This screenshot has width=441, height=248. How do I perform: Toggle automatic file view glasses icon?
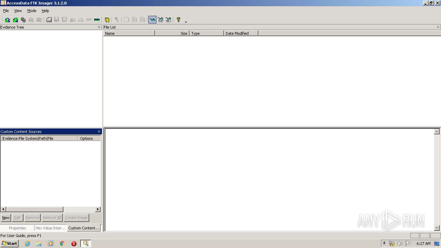[x=152, y=20]
